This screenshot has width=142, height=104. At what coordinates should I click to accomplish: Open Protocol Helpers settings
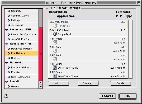pos(22,68)
